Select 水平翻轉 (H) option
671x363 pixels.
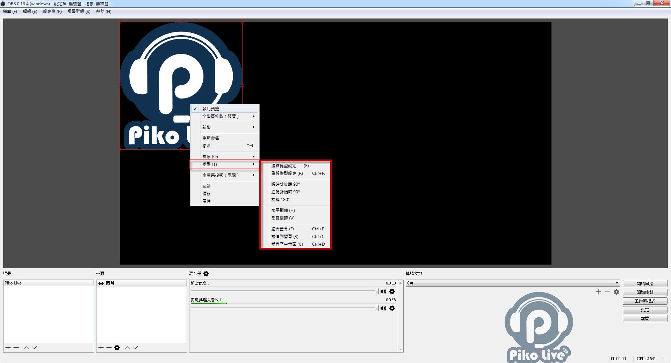point(295,210)
